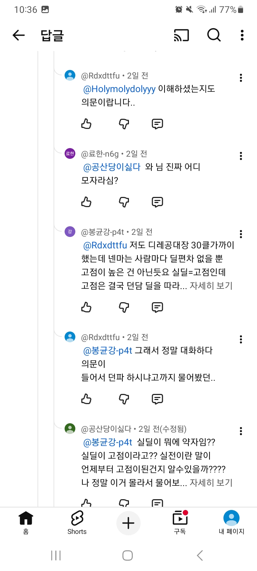Reply to the 이해하셨는지도 의문이랍니다 comment
This screenshot has width=257, height=571.
click(157, 124)
